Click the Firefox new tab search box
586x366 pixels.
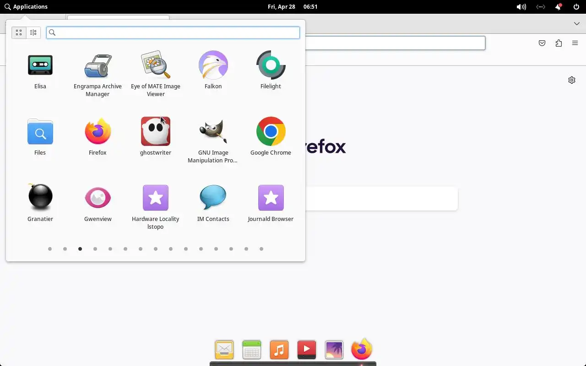381,199
